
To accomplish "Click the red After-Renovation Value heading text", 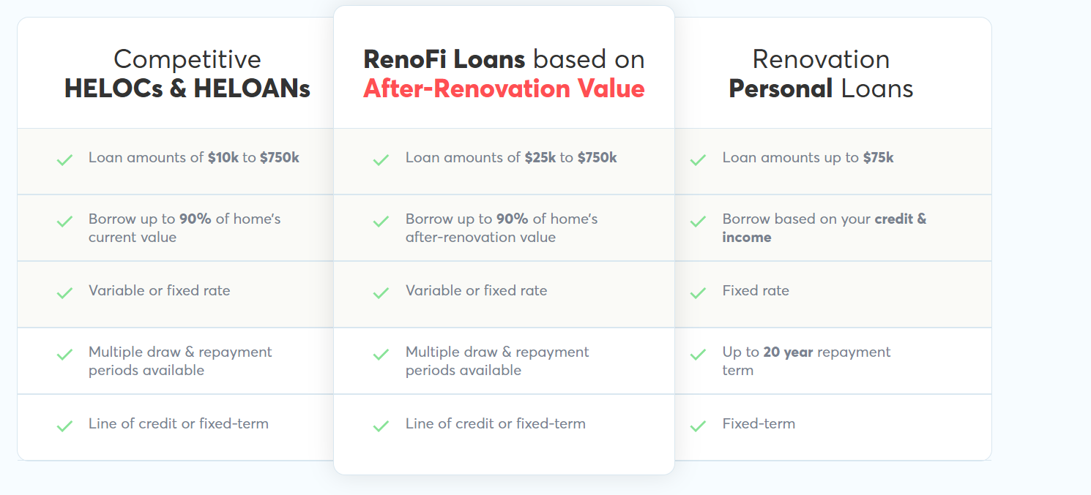I will tap(504, 88).
